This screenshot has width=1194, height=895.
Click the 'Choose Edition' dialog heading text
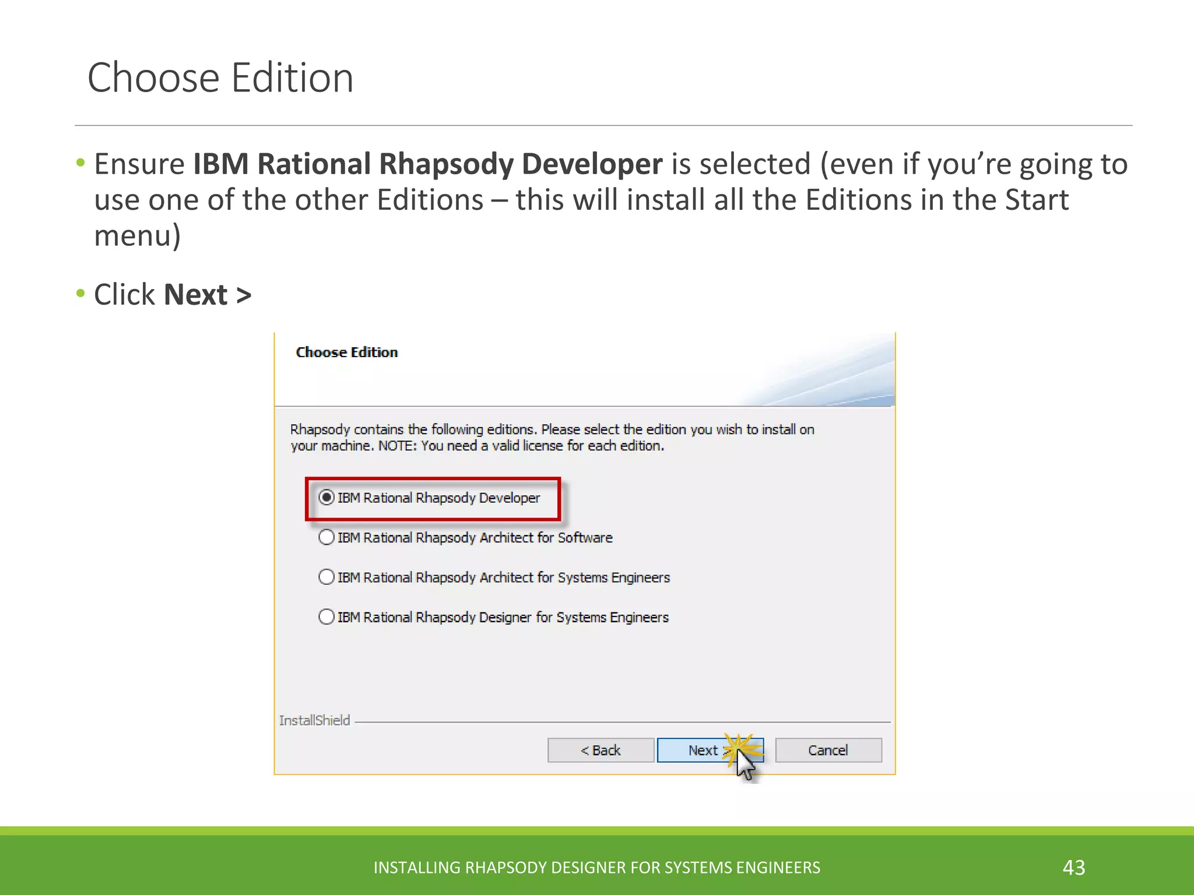[347, 353]
